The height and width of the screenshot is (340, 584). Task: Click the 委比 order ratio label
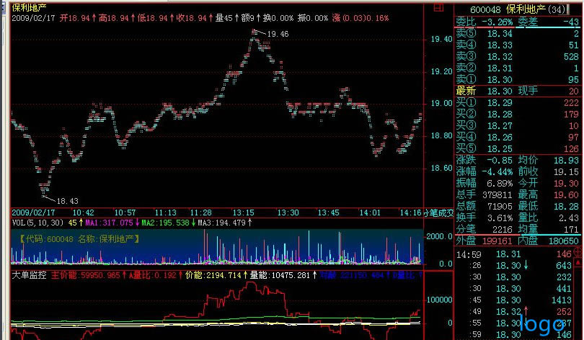click(x=466, y=22)
